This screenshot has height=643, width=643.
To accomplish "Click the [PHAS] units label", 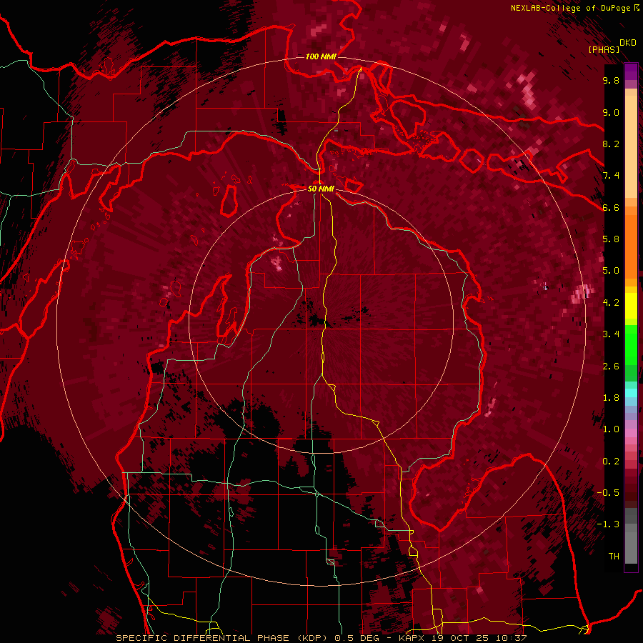I will click(604, 50).
